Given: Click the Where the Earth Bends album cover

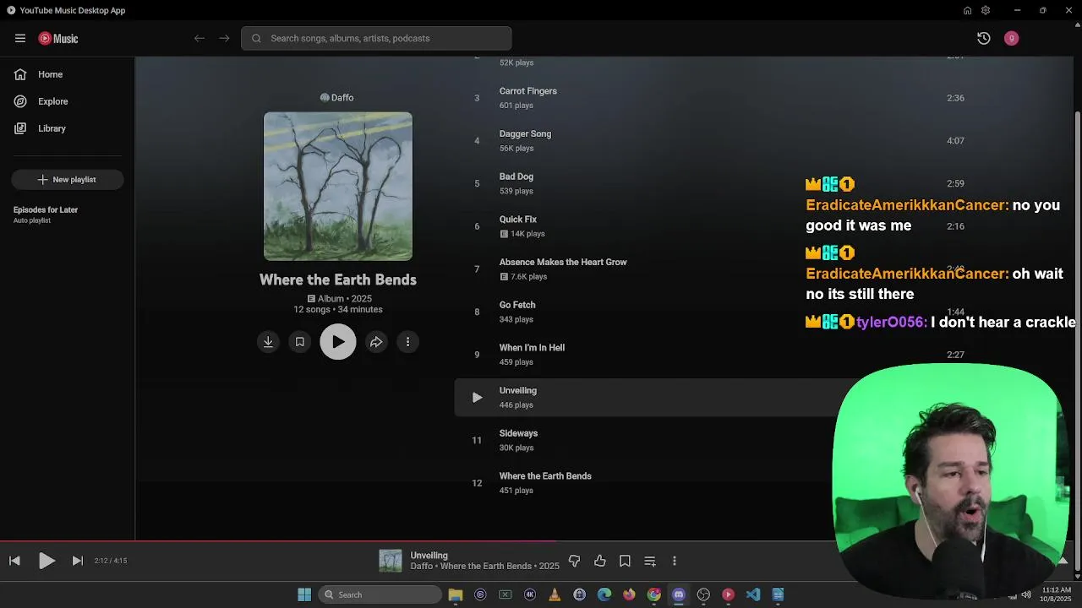Looking at the screenshot, I should click(x=338, y=186).
